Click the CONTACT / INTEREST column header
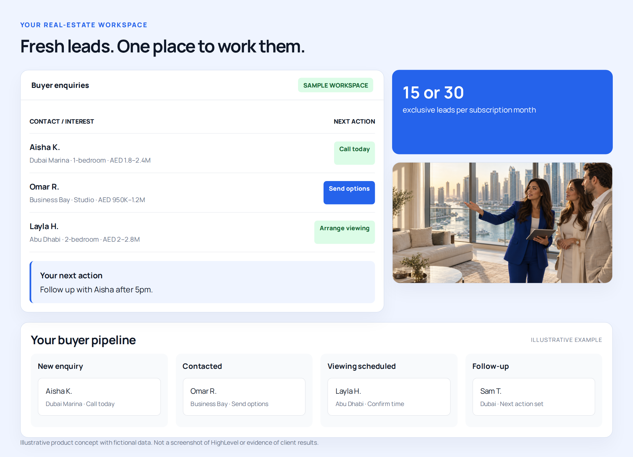This screenshot has width=633, height=457. (62, 122)
